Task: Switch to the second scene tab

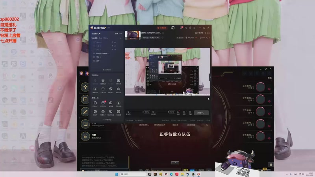Action: click(100, 38)
